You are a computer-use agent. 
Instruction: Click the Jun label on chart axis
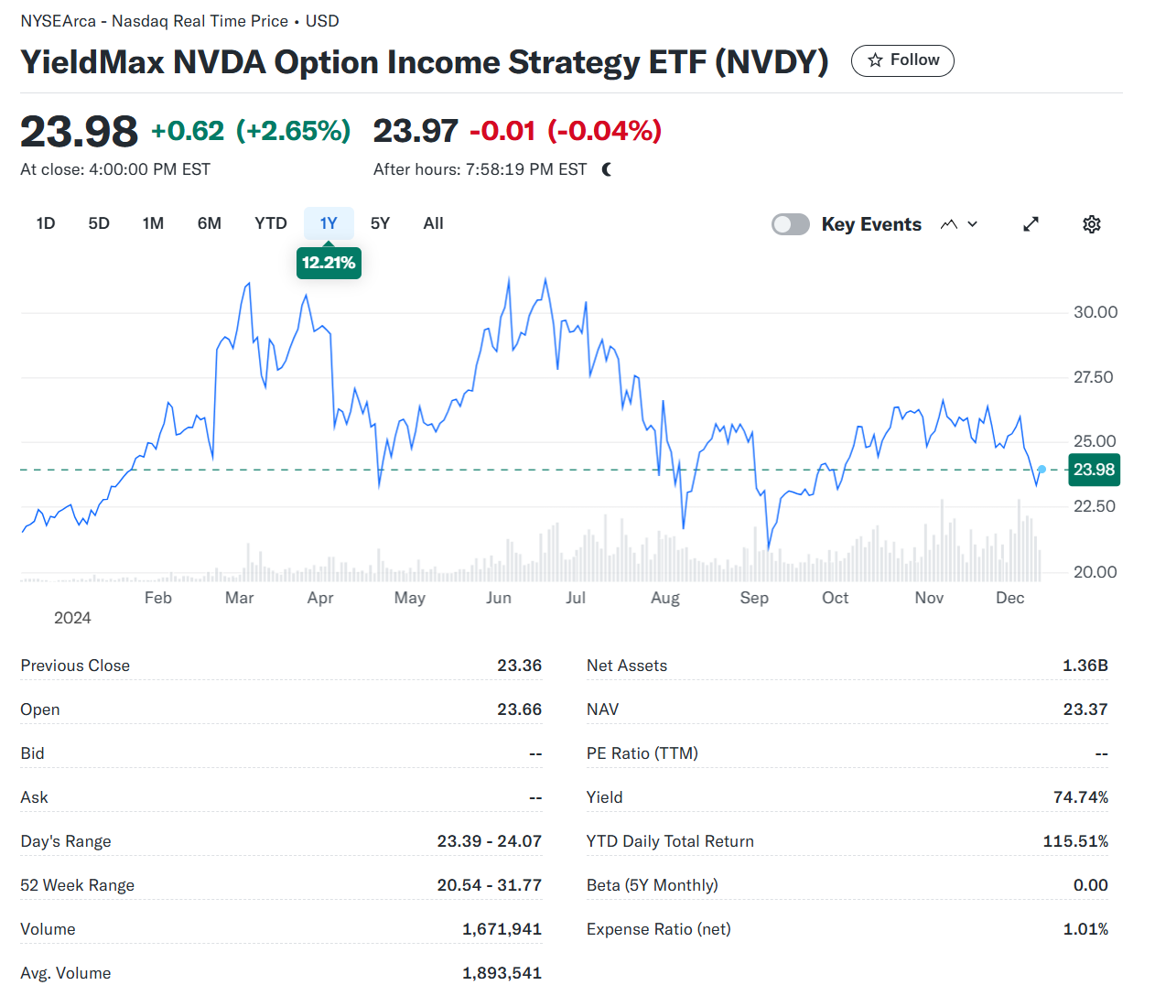(x=499, y=598)
